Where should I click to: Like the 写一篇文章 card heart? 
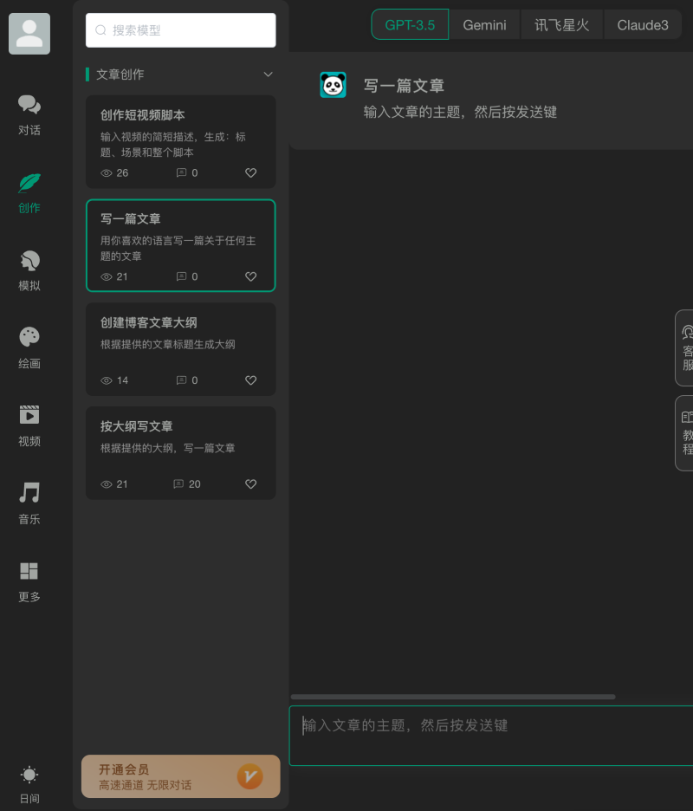251,276
